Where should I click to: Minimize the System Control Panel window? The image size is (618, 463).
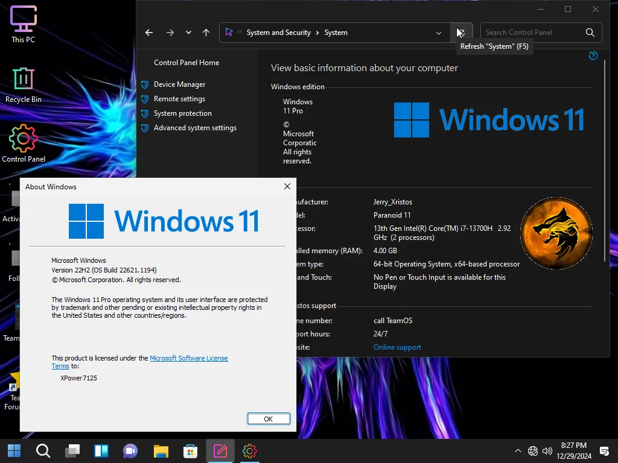click(x=541, y=9)
